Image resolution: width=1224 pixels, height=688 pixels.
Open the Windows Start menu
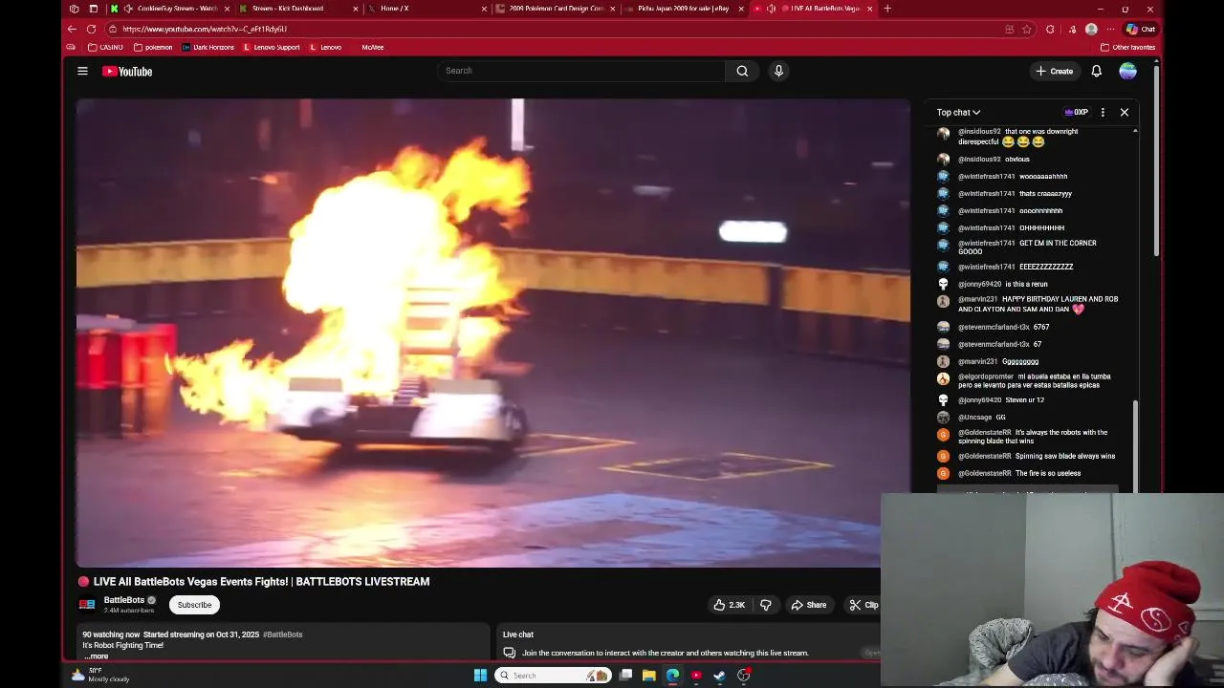[x=480, y=676]
